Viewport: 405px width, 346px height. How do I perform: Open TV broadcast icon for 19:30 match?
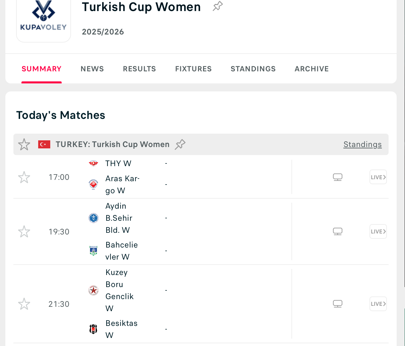coord(338,231)
